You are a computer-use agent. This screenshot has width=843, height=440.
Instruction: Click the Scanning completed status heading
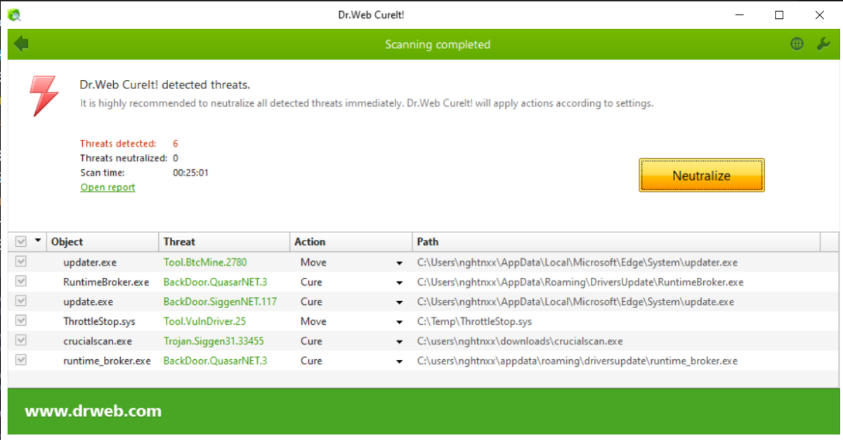point(438,44)
